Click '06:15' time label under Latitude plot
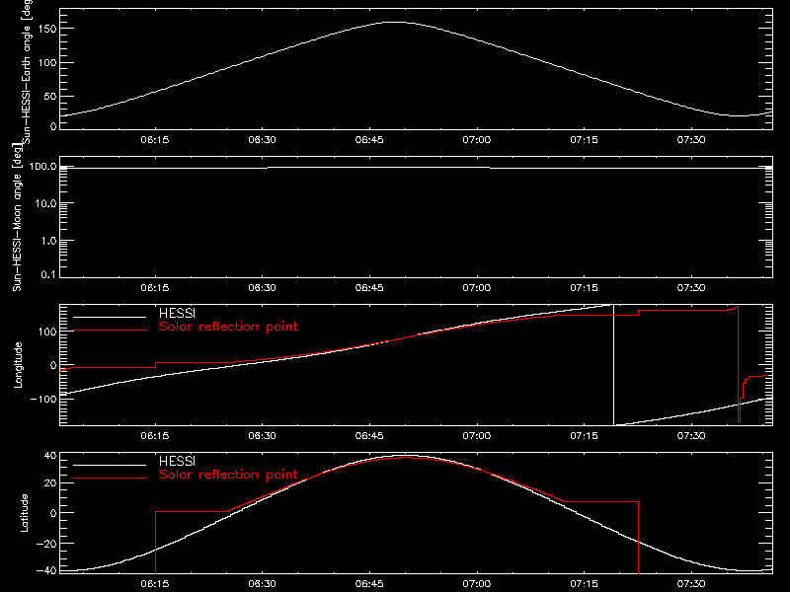Image resolution: width=790 pixels, height=592 pixels. click(155, 583)
